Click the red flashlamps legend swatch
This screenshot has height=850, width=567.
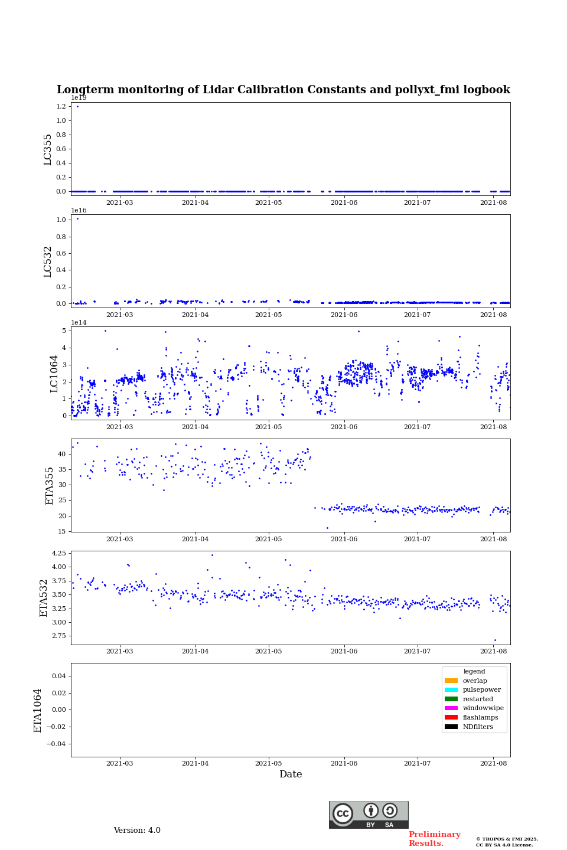click(451, 718)
